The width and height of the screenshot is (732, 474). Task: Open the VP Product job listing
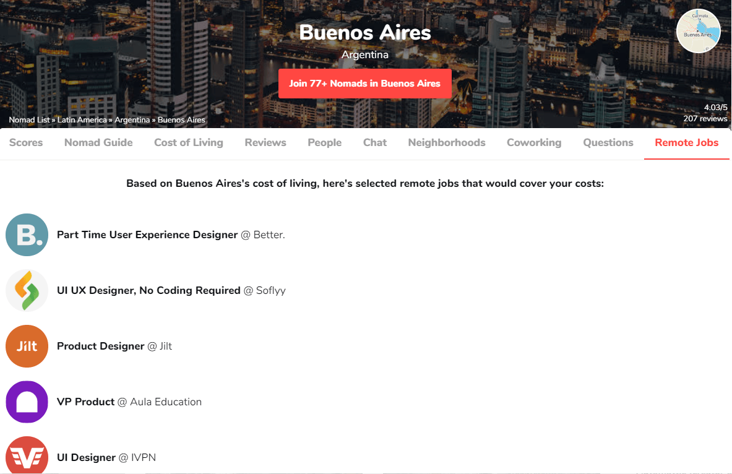click(x=86, y=402)
